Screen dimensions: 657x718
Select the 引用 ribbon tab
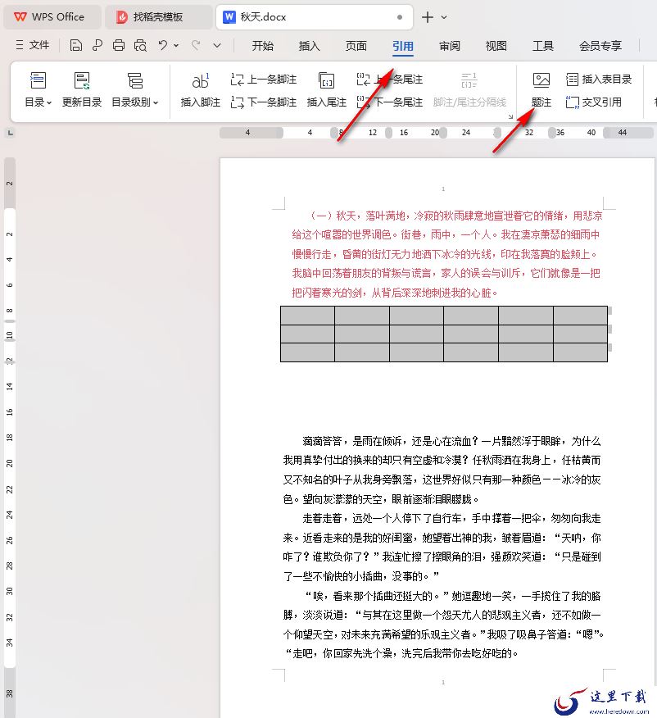(403, 46)
